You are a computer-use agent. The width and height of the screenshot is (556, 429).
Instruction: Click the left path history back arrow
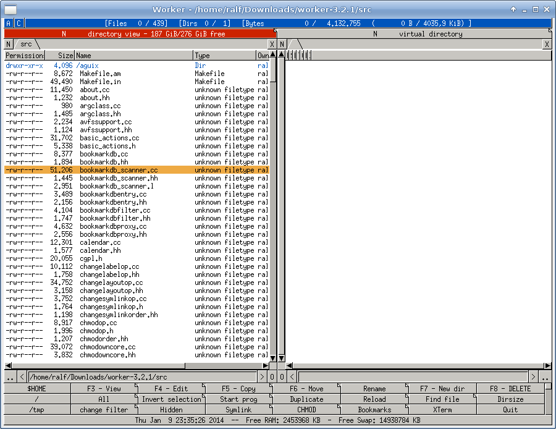(22, 377)
